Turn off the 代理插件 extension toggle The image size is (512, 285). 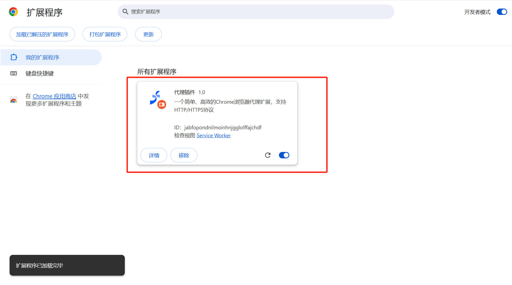(x=284, y=155)
